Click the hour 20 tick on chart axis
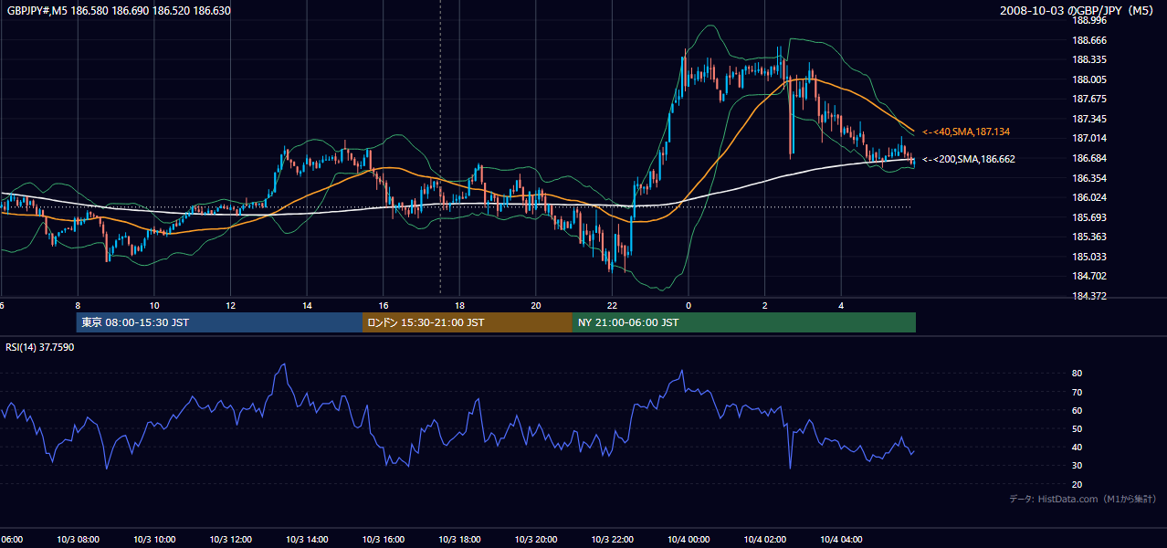This screenshot has width=1167, height=548. click(x=536, y=305)
